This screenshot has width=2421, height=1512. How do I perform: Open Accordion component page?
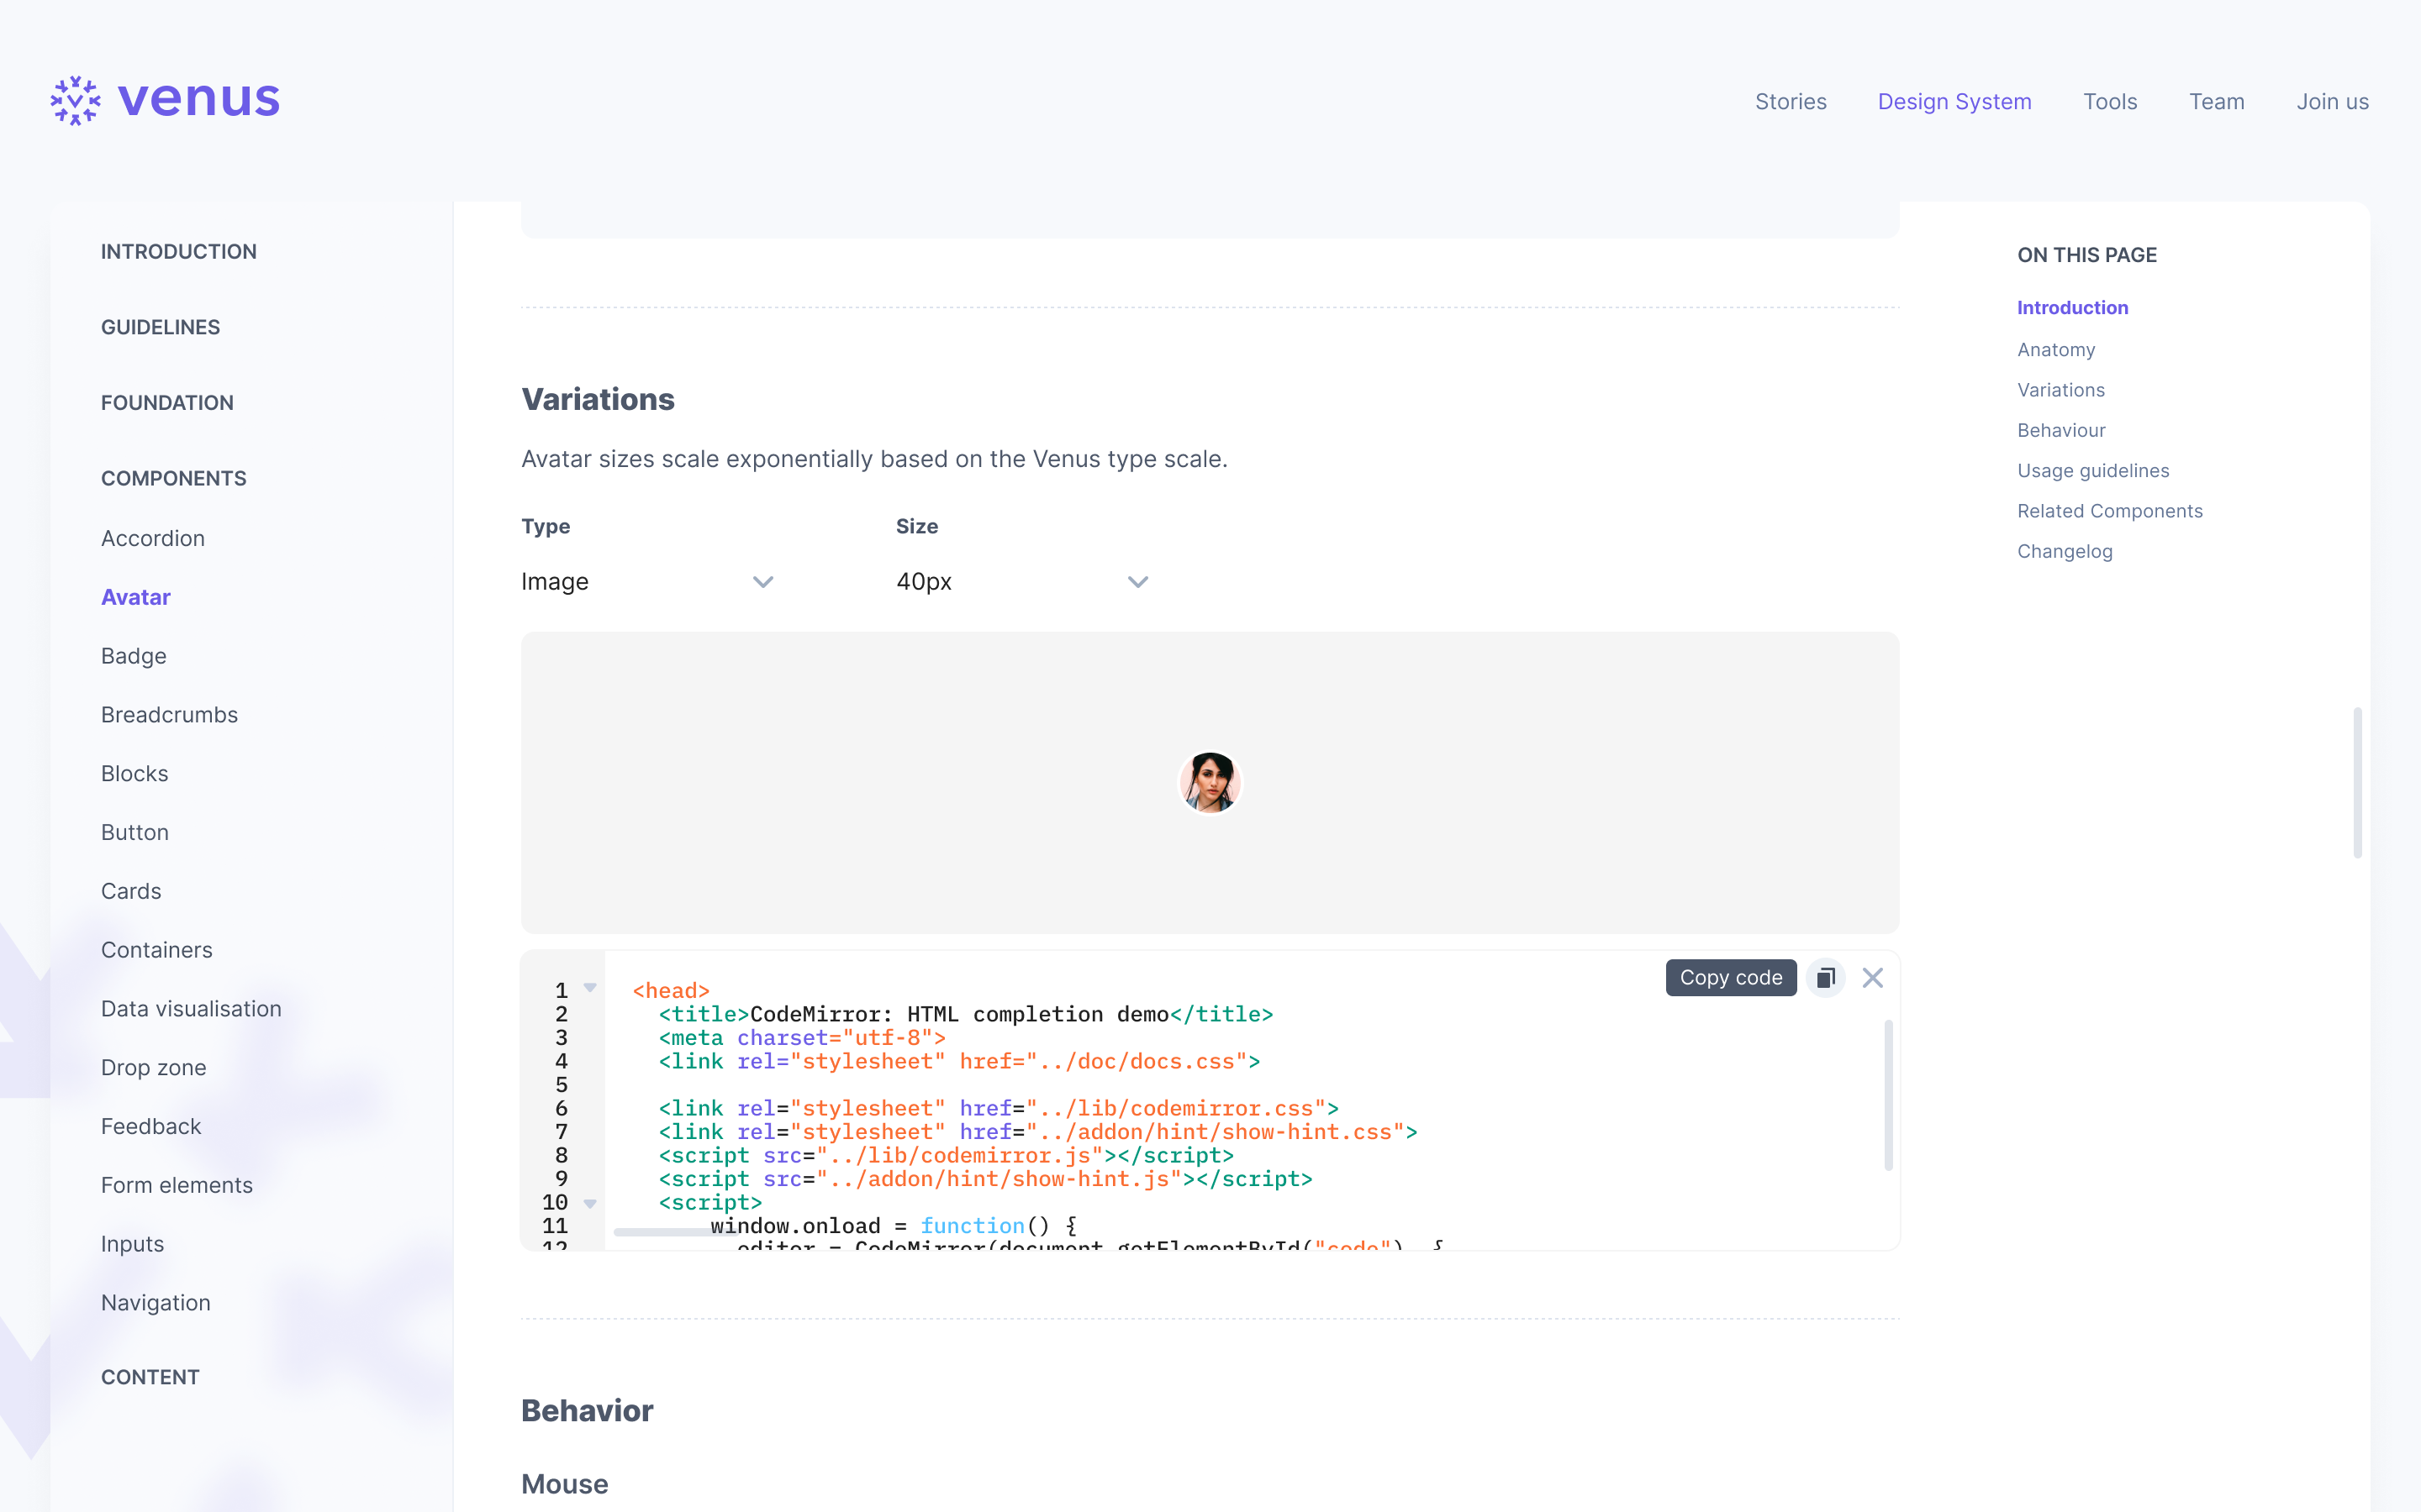153,538
